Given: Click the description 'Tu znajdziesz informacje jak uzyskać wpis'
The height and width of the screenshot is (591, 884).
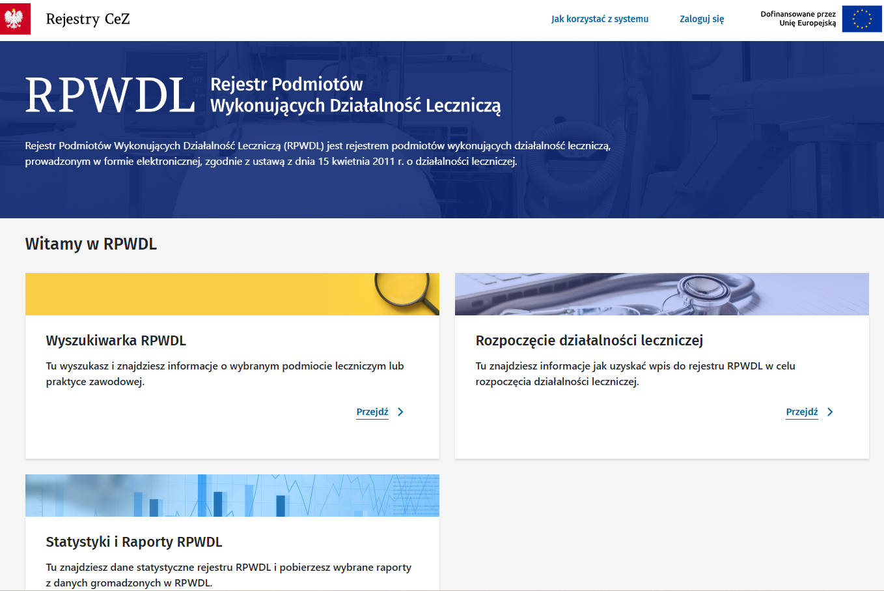Looking at the screenshot, I should (x=635, y=374).
